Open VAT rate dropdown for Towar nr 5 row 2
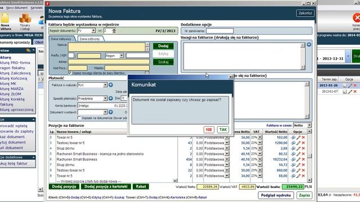Viewport: 360px width, 202px height. click(260, 137)
